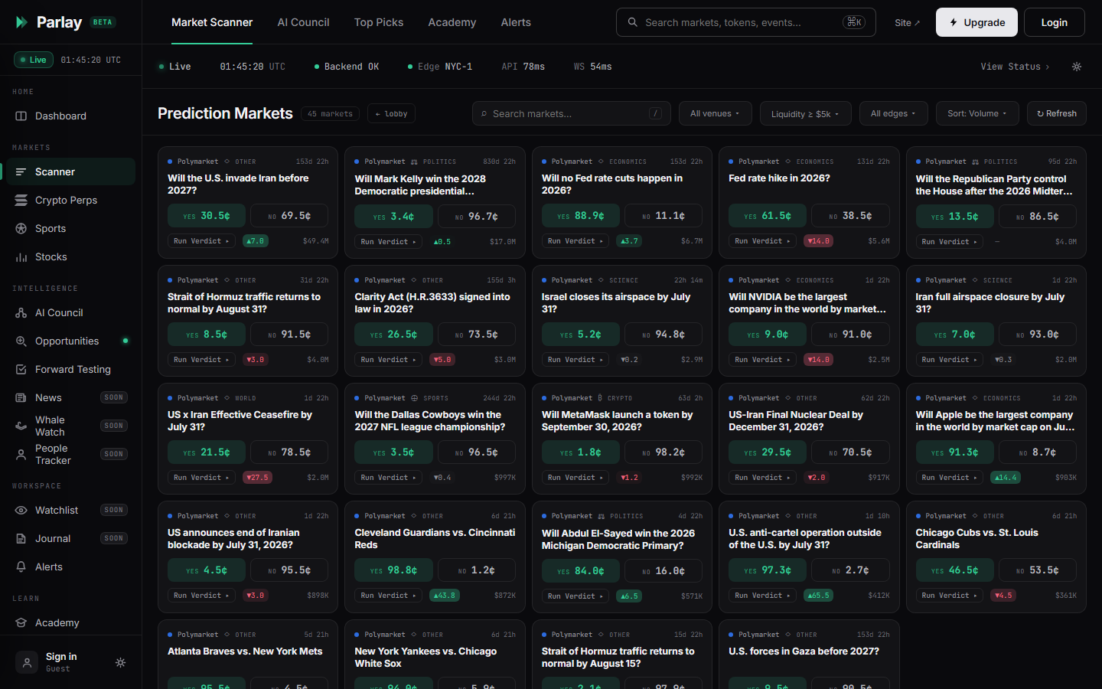Expand Run Verdict on NVIDIA card
Image resolution: width=1102 pixels, height=689 pixels.
point(763,359)
